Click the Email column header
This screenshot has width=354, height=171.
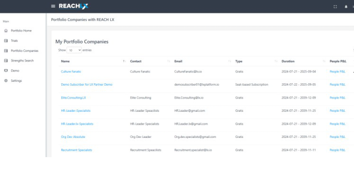178,61
